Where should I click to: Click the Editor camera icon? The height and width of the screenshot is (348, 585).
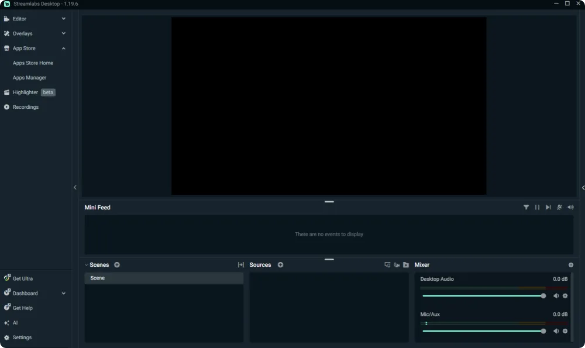point(6,19)
